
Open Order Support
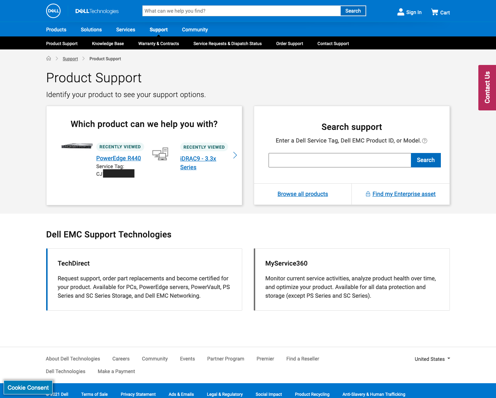pyautogui.click(x=289, y=44)
